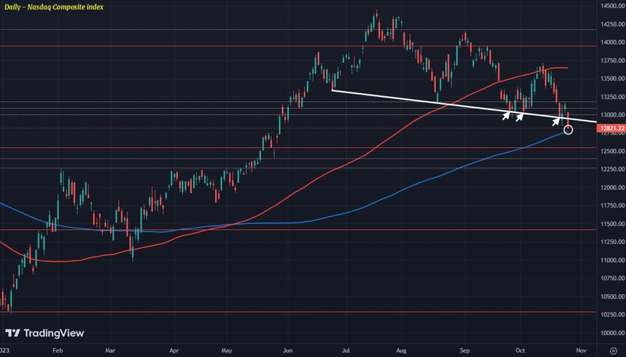
Task: Click the TradingView logo watermark
Action: 45,333
